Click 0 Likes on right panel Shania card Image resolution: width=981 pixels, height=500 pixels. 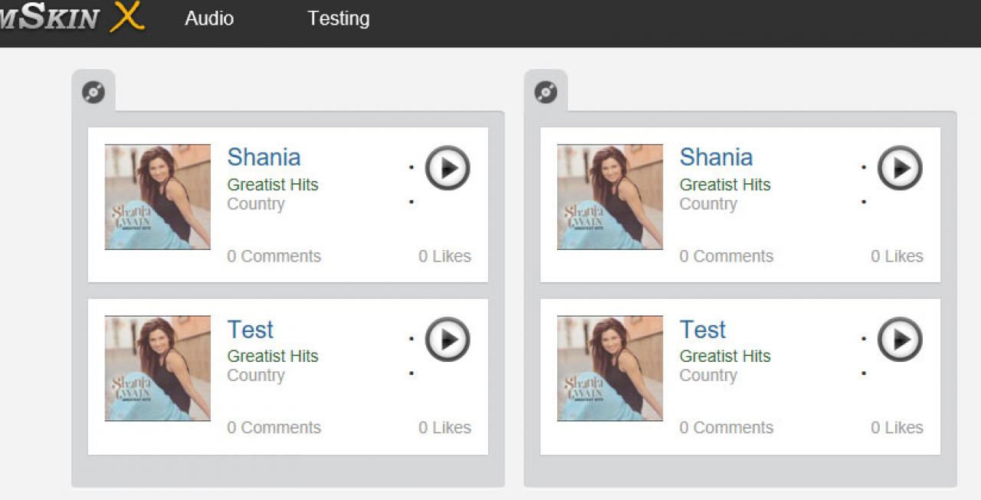pyautogui.click(x=897, y=256)
